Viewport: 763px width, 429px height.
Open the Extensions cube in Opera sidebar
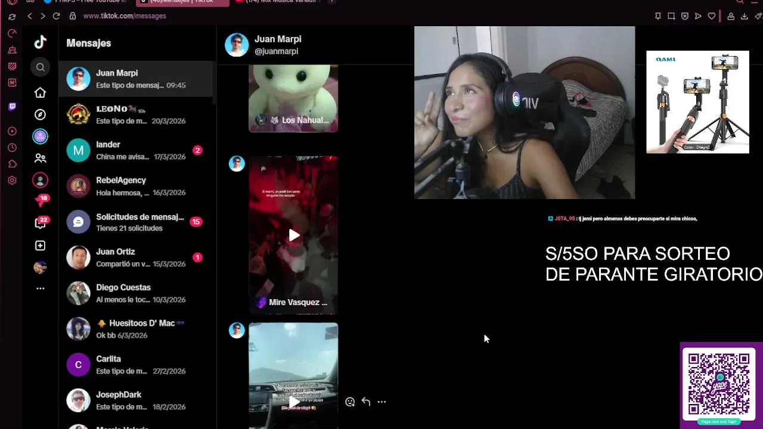[x=12, y=164]
